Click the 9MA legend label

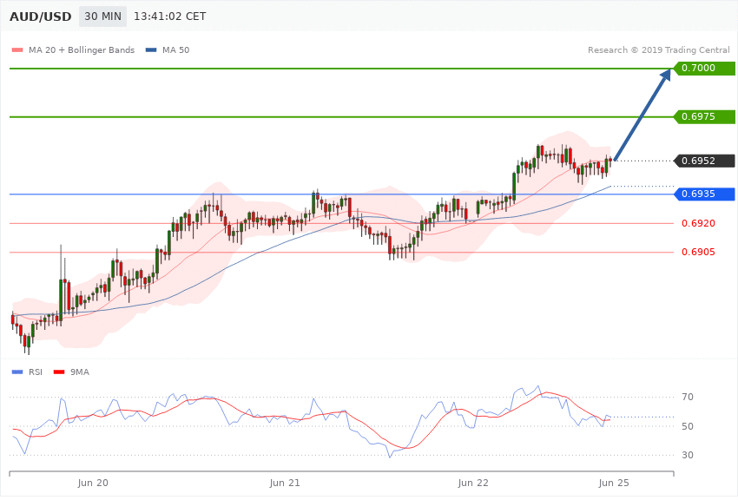[x=80, y=372]
